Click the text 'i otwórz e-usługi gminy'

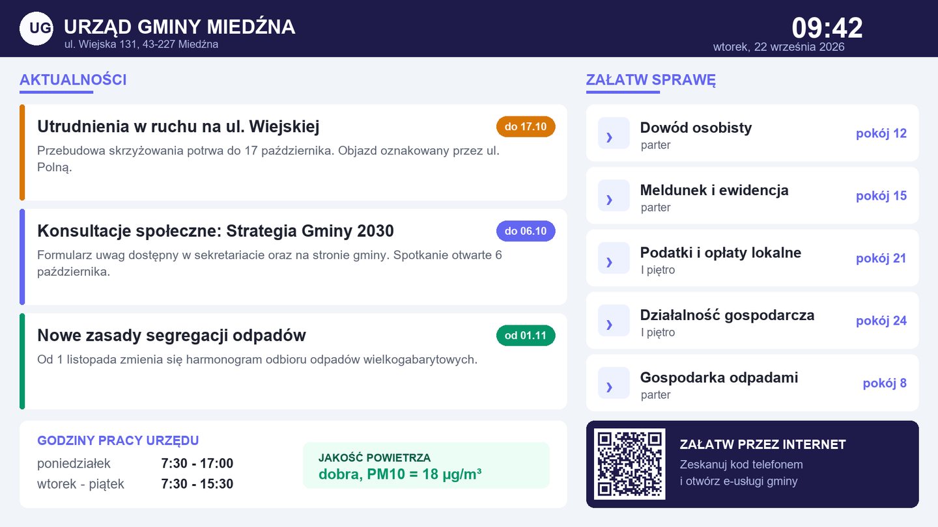[739, 482]
